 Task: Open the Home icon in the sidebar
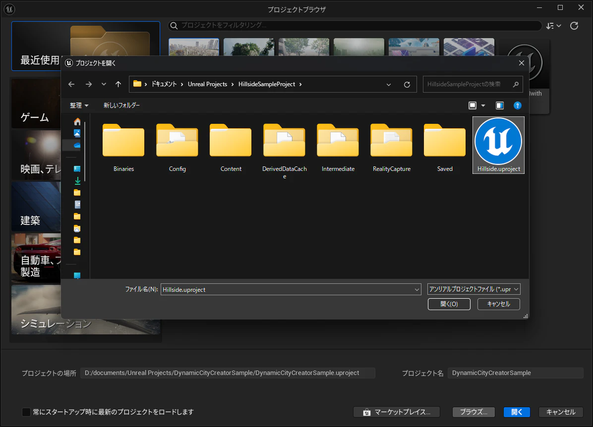click(x=77, y=122)
